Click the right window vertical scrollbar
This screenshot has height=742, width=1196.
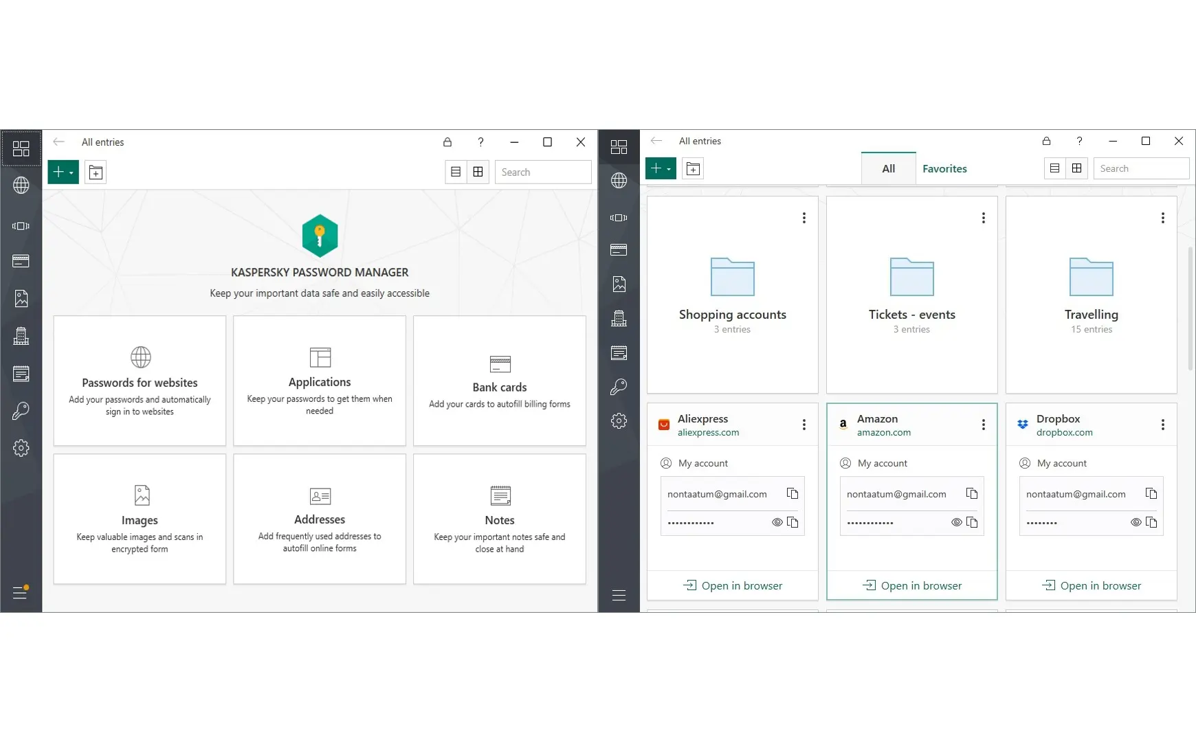point(1190,308)
